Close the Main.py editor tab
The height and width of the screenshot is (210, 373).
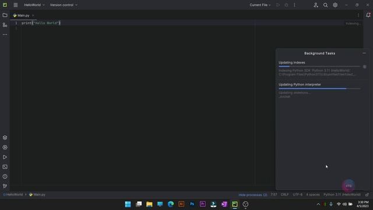tap(33, 16)
